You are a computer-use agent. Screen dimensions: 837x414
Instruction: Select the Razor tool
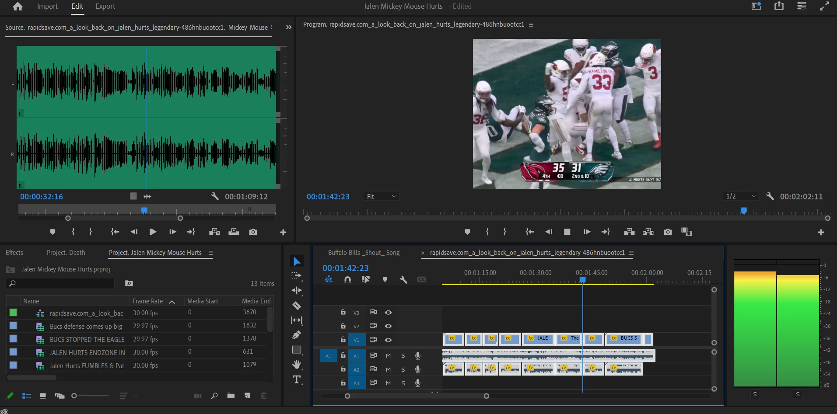click(x=296, y=306)
